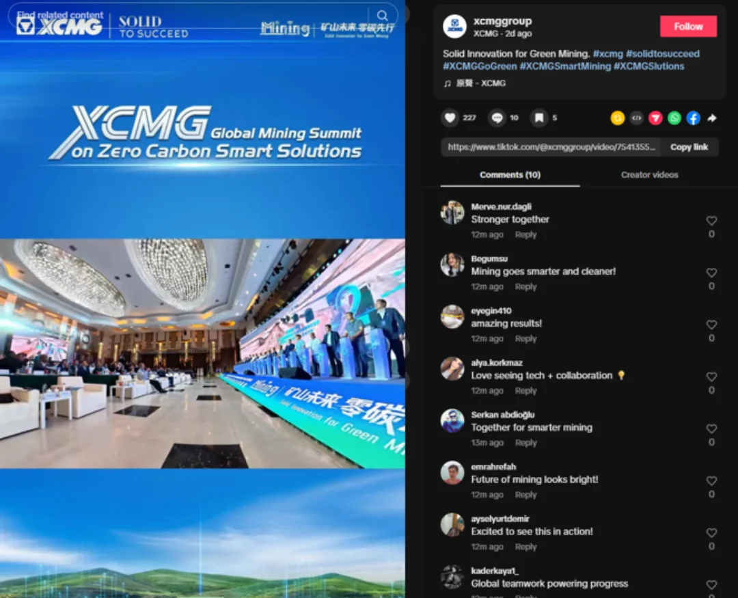This screenshot has height=598, width=738.
Task: Click the embed code icon
Action: 636,118
